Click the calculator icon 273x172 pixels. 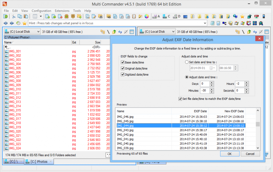coord(218,23)
